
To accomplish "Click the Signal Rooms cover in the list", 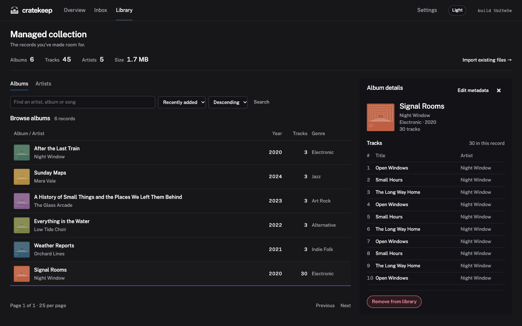I will (22, 274).
